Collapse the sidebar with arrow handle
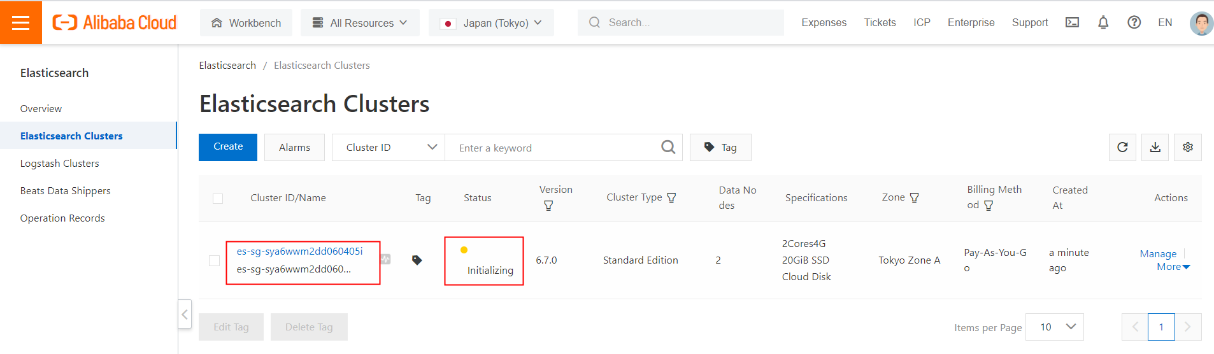1214x354 pixels. tap(185, 314)
